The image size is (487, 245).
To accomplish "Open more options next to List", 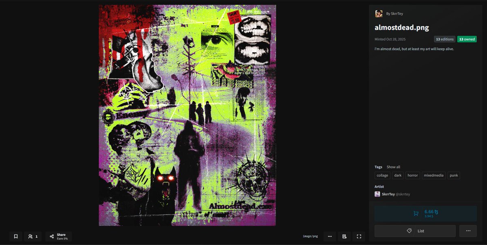I will tap(468, 231).
